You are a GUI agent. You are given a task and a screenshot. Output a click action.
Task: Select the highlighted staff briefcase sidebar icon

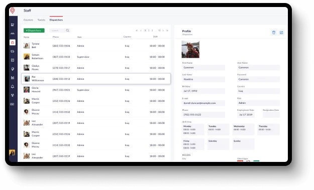click(13, 42)
